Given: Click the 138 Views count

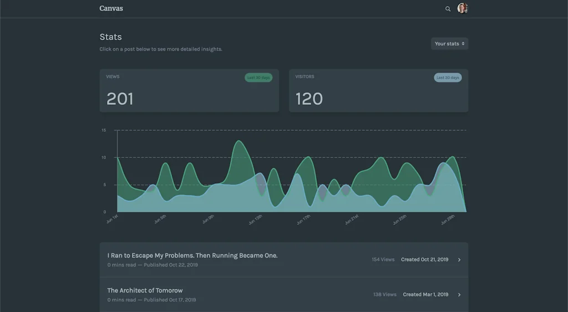Looking at the screenshot, I should [384, 294].
